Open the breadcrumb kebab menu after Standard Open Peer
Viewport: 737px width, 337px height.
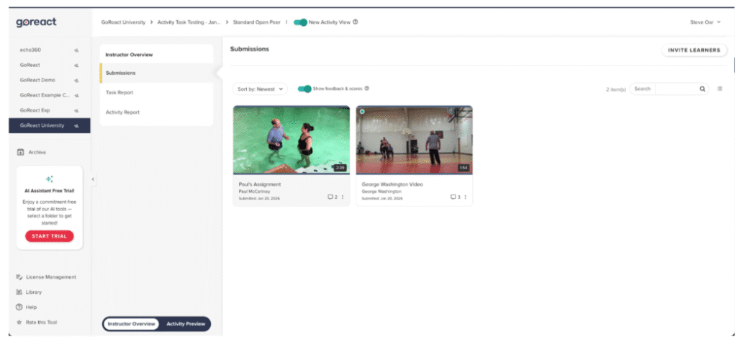(286, 22)
